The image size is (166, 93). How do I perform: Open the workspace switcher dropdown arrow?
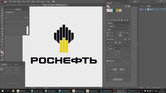56,2
